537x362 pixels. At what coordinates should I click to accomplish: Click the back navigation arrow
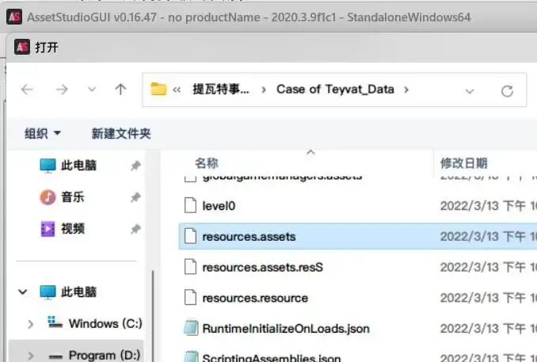click(x=28, y=90)
